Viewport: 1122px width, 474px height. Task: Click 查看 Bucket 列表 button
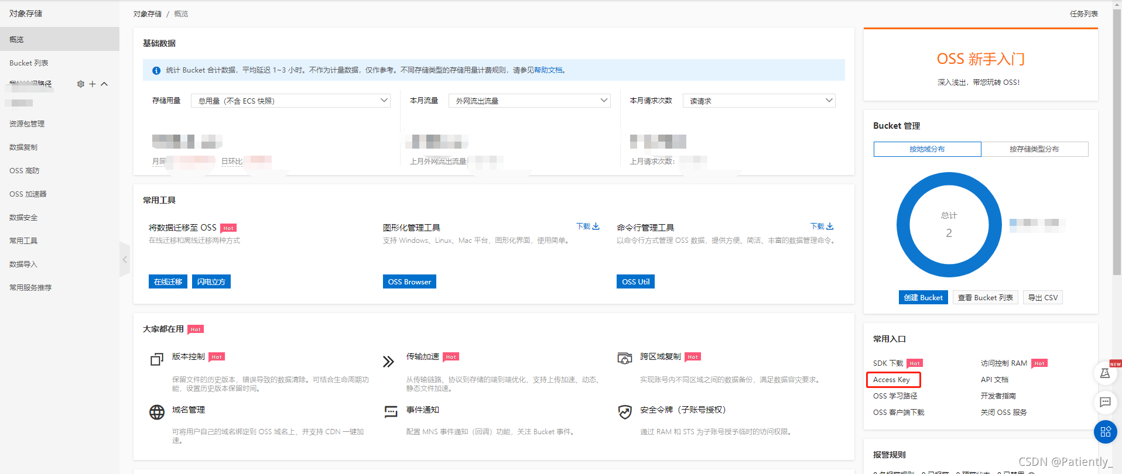(x=986, y=297)
